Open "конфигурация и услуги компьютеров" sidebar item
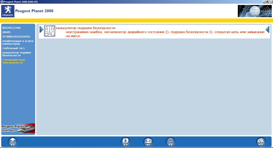This screenshot has width=273, height=148. (x=18, y=42)
